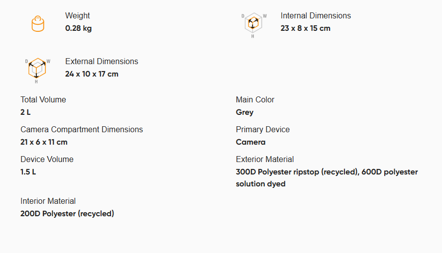442x254 pixels.
Task: Select the Weight label
Action: tap(78, 15)
